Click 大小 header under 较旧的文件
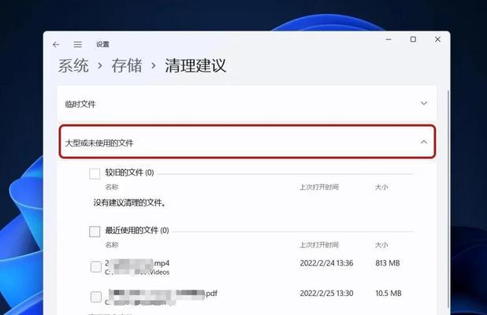This screenshot has width=487, height=315. (x=381, y=187)
